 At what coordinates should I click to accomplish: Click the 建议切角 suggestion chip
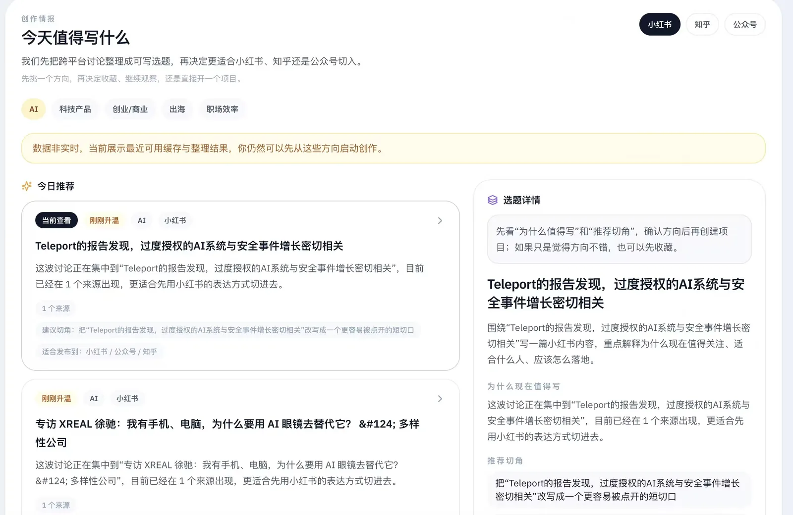pyautogui.click(x=228, y=330)
